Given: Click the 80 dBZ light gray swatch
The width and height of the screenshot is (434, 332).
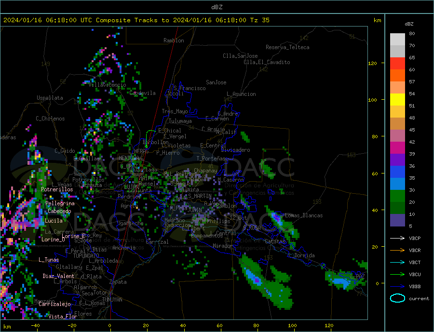Looking at the screenshot, I should pyautogui.click(x=397, y=39).
